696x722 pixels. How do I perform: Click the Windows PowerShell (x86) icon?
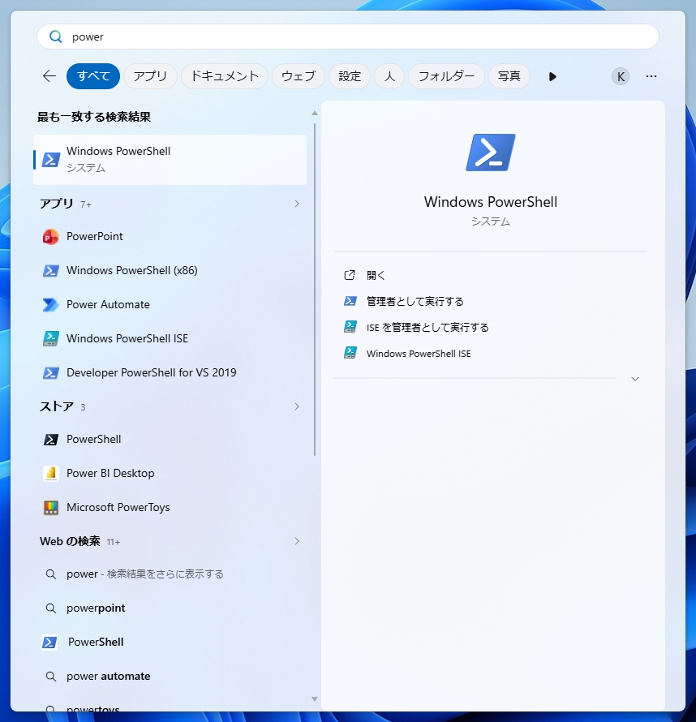pos(50,271)
